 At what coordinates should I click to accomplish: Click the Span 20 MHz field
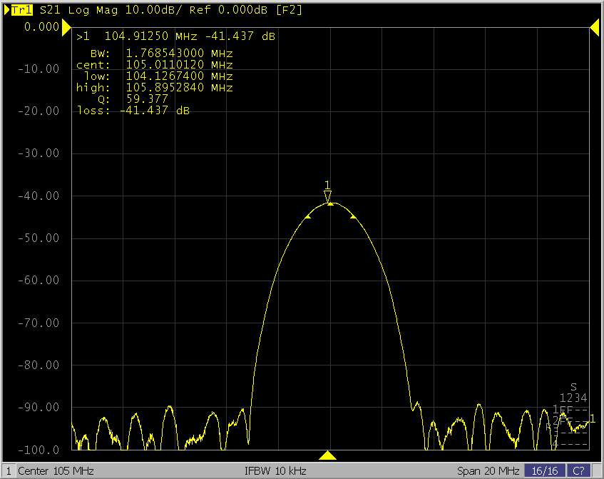click(488, 471)
